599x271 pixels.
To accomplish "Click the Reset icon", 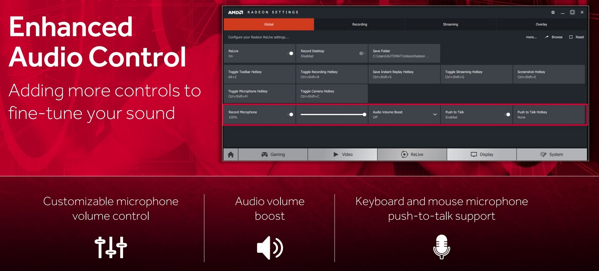I will [571, 37].
